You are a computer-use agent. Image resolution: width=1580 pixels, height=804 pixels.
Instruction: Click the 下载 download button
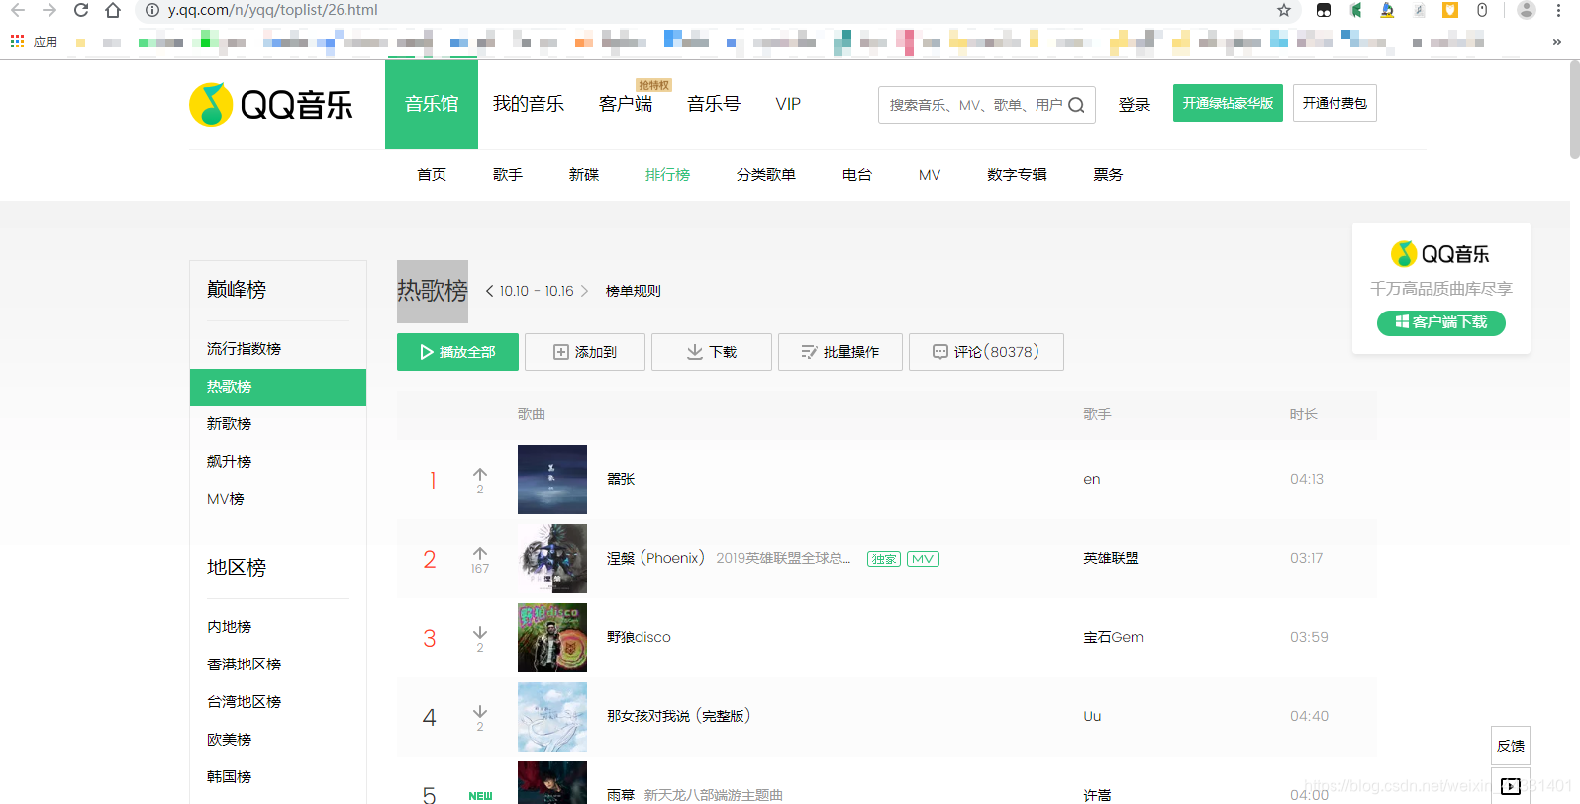tap(712, 352)
